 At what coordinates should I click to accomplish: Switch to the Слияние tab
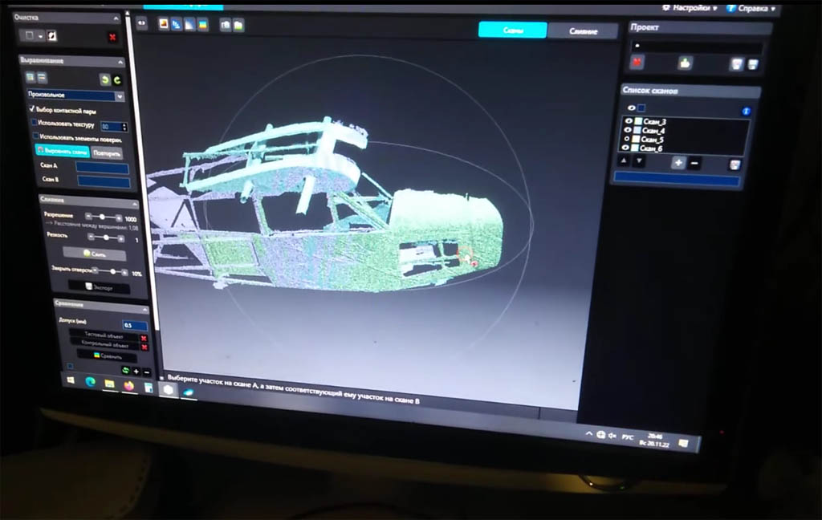click(583, 31)
